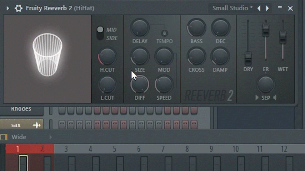
Task: Select mixer insert 1
Action: point(18,149)
